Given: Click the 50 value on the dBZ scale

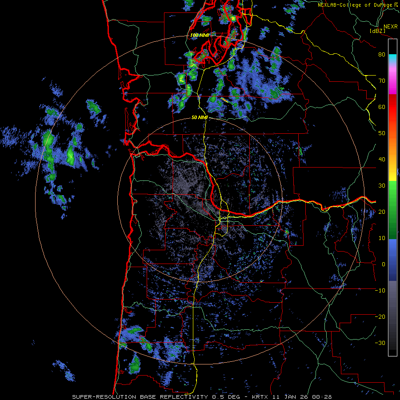Looking at the screenshot, I should click(381, 133).
